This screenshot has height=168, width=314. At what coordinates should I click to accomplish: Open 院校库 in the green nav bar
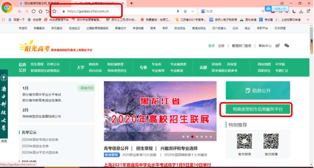[94, 64]
